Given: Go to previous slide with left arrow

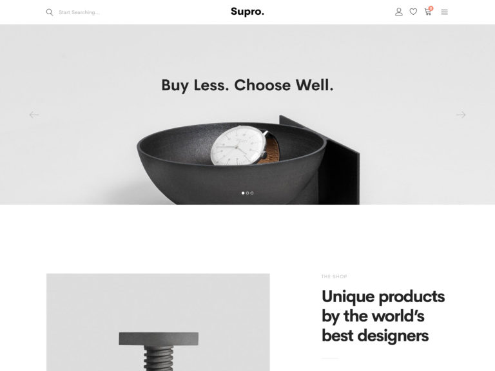Looking at the screenshot, I should [x=34, y=115].
